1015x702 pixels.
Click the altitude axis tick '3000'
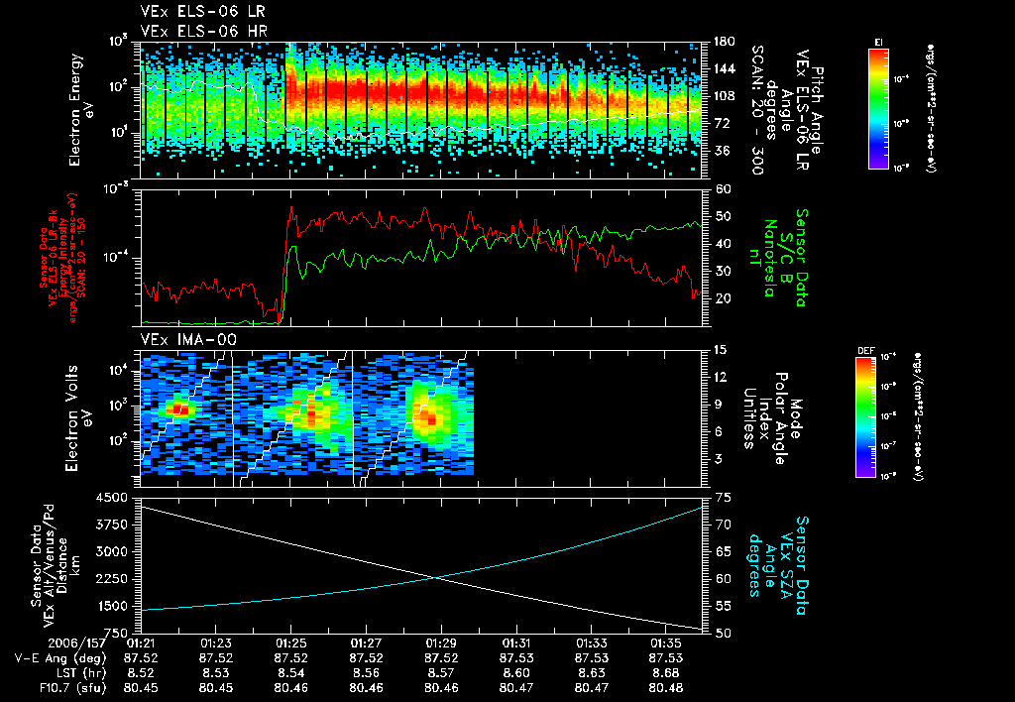coord(112,551)
